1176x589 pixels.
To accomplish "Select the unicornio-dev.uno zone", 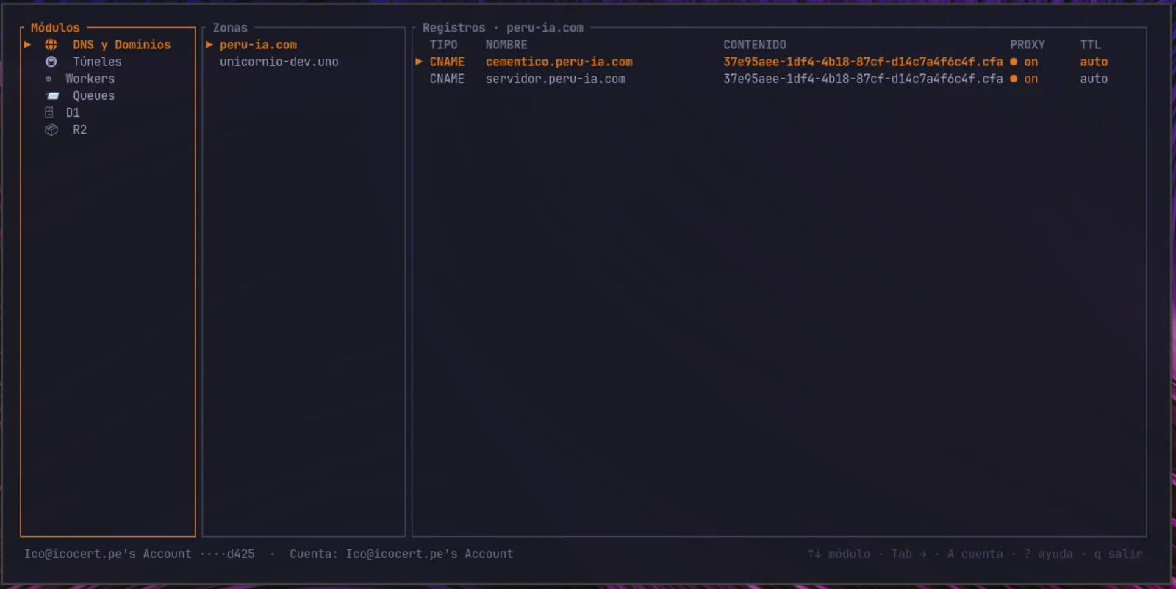I will (x=279, y=62).
